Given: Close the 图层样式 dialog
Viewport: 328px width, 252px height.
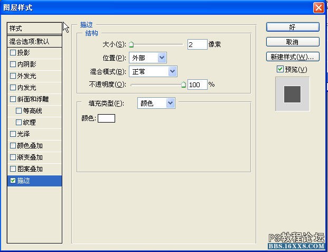Looking at the screenshot, I should (x=318, y=8).
